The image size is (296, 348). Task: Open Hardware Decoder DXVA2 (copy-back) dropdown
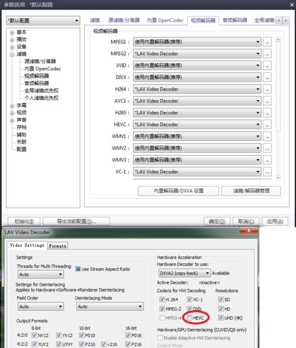pos(184,273)
